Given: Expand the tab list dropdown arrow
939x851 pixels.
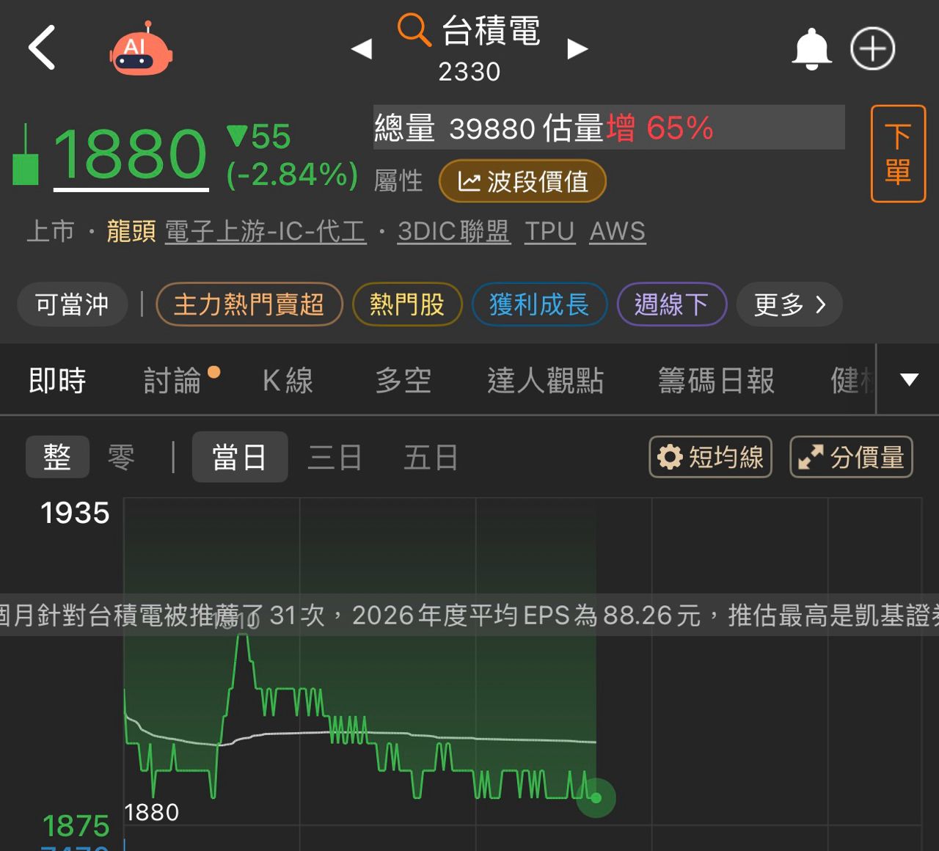Looking at the screenshot, I should (x=909, y=379).
